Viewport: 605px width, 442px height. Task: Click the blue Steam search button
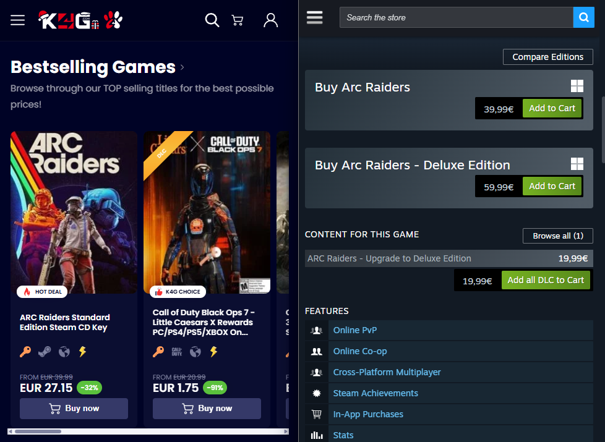(583, 17)
